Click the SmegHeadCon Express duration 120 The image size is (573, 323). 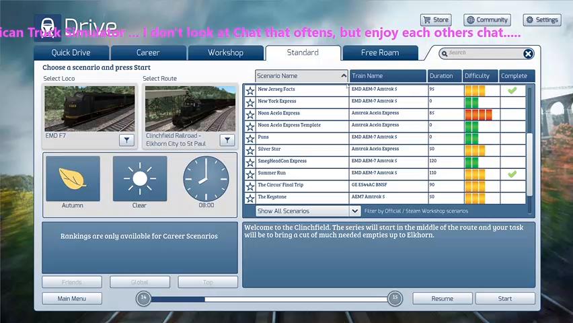[433, 161]
